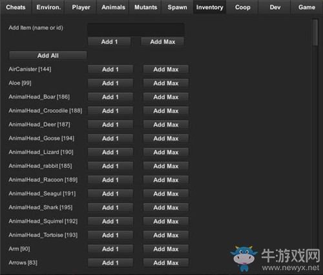Go to the Animals tab

pos(113,7)
